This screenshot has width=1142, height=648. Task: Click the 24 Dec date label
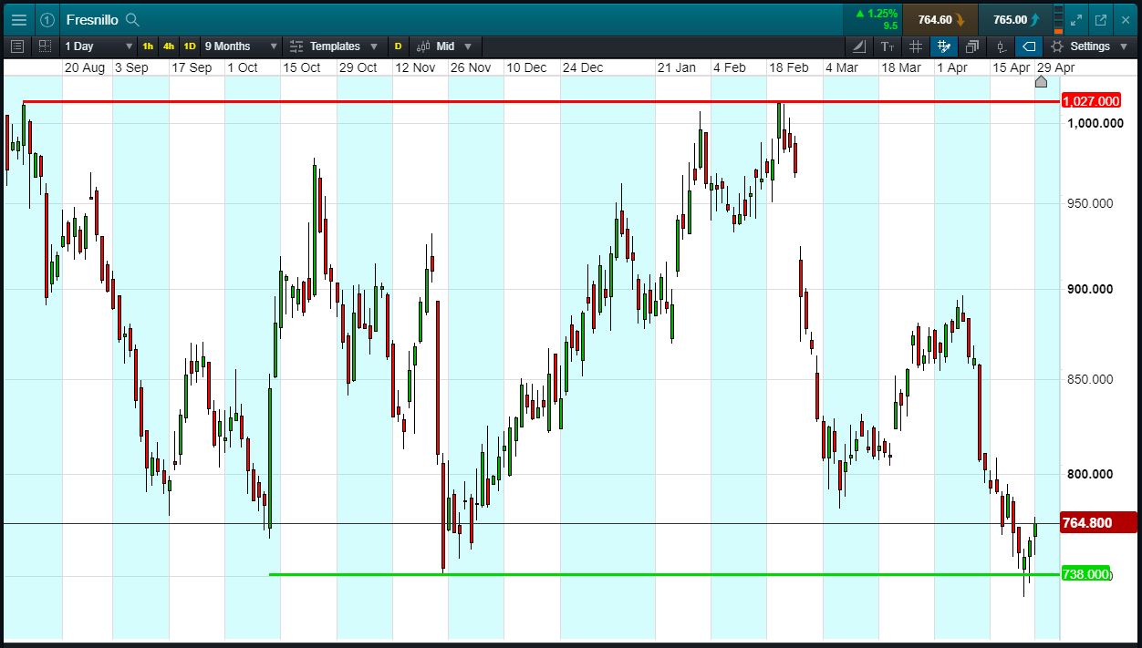click(x=583, y=67)
